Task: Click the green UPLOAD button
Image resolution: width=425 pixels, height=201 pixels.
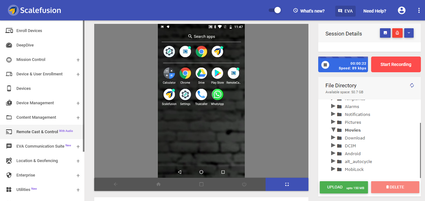Action: [x=344, y=187]
